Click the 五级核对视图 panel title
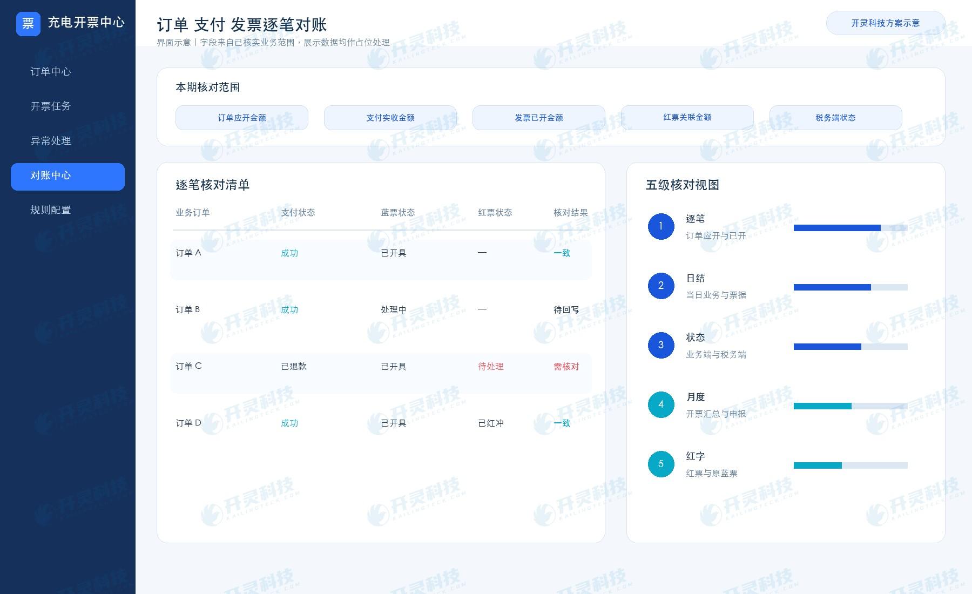972x594 pixels. tap(683, 185)
